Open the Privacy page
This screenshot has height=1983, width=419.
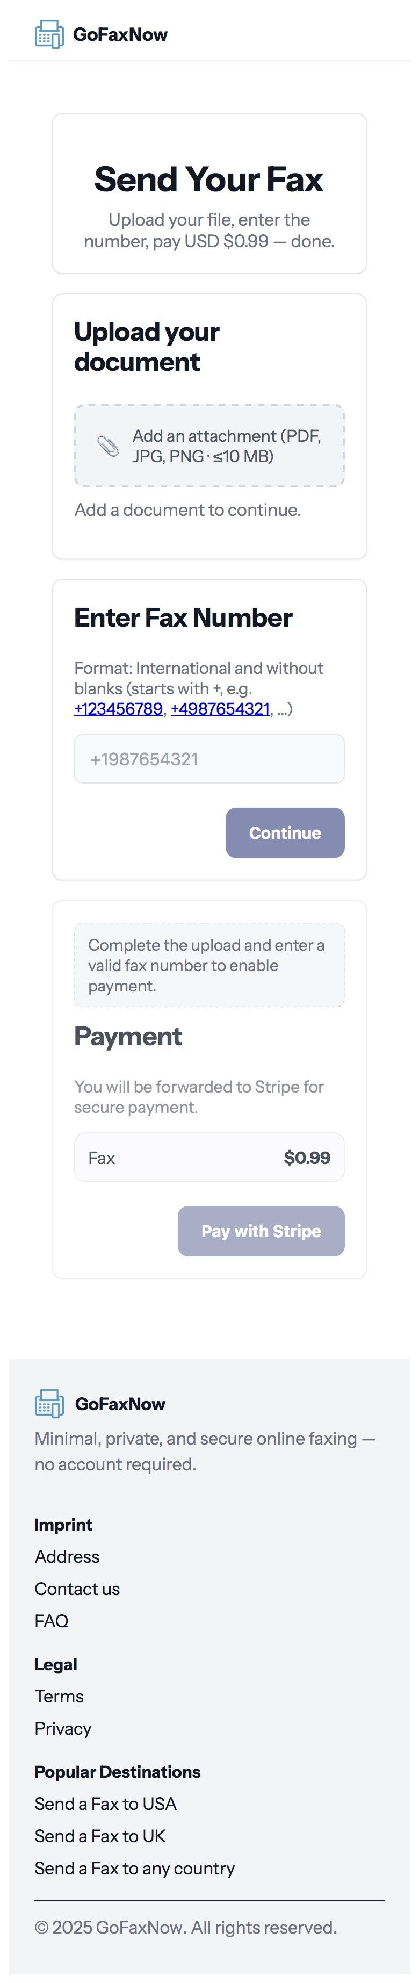[62, 1729]
